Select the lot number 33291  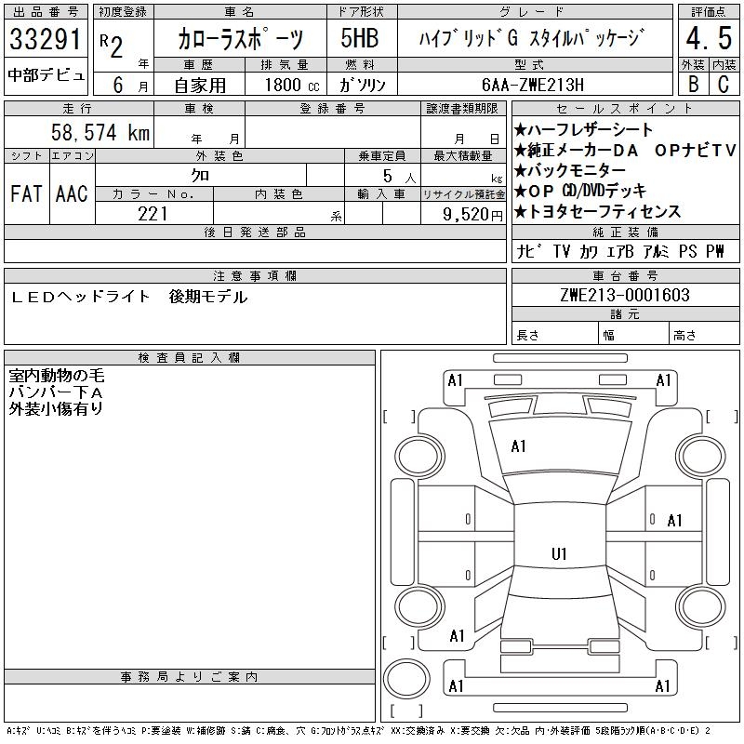[46, 41]
